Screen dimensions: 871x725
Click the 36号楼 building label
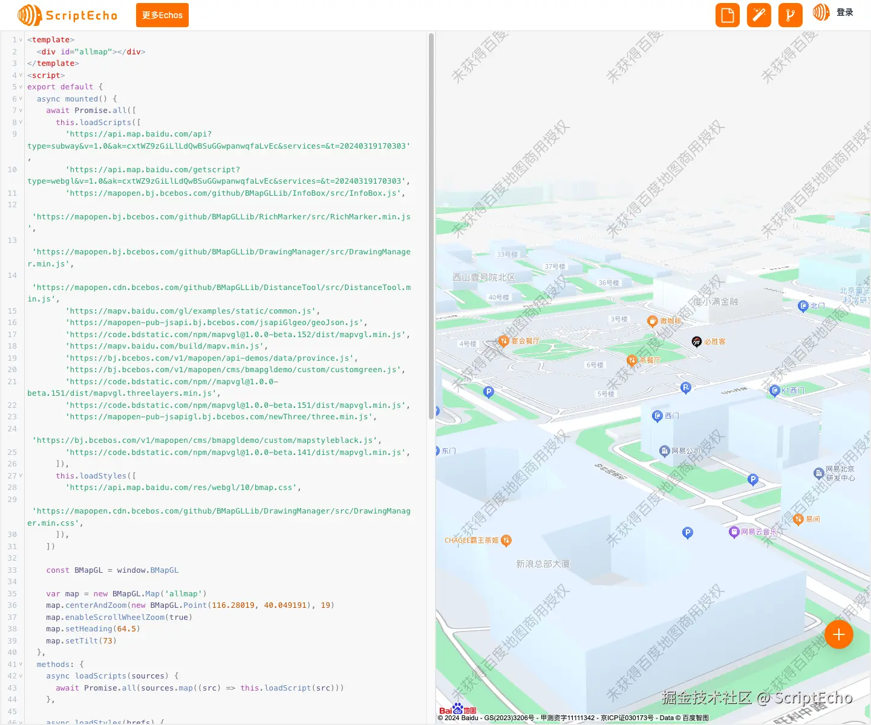tap(608, 283)
